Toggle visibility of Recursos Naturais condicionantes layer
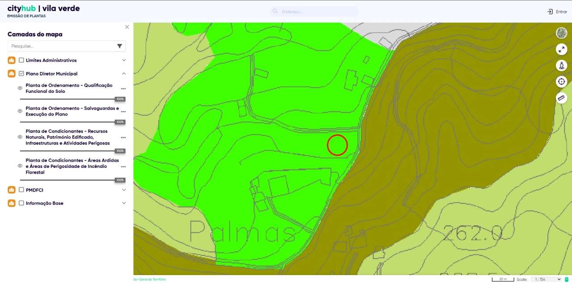Image resolution: width=572 pixels, height=284 pixels. 20,137
